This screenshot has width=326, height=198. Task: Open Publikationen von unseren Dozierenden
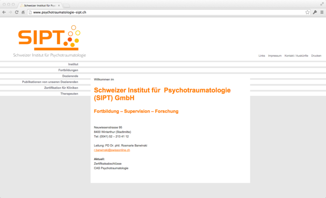tap(50, 82)
